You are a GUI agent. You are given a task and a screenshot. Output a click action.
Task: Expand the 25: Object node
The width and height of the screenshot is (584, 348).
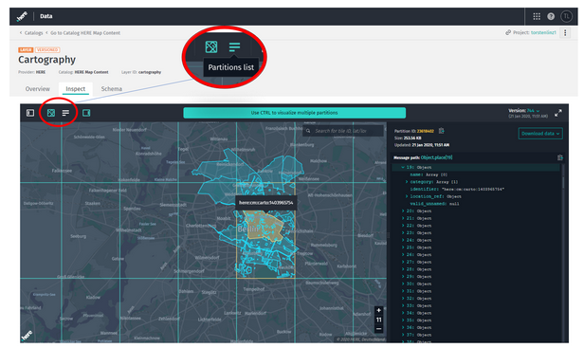pyautogui.click(x=403, y=247)
